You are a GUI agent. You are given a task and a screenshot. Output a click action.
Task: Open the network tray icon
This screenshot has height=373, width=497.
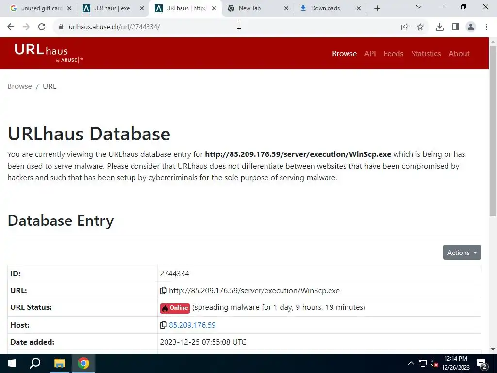(x=423, y=363)
